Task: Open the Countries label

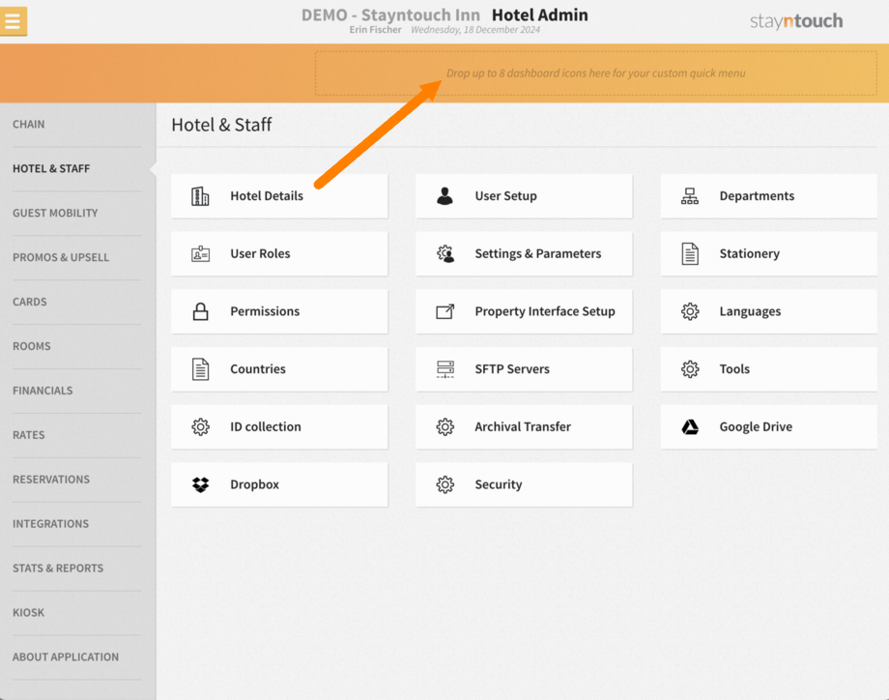Action: 258,369
